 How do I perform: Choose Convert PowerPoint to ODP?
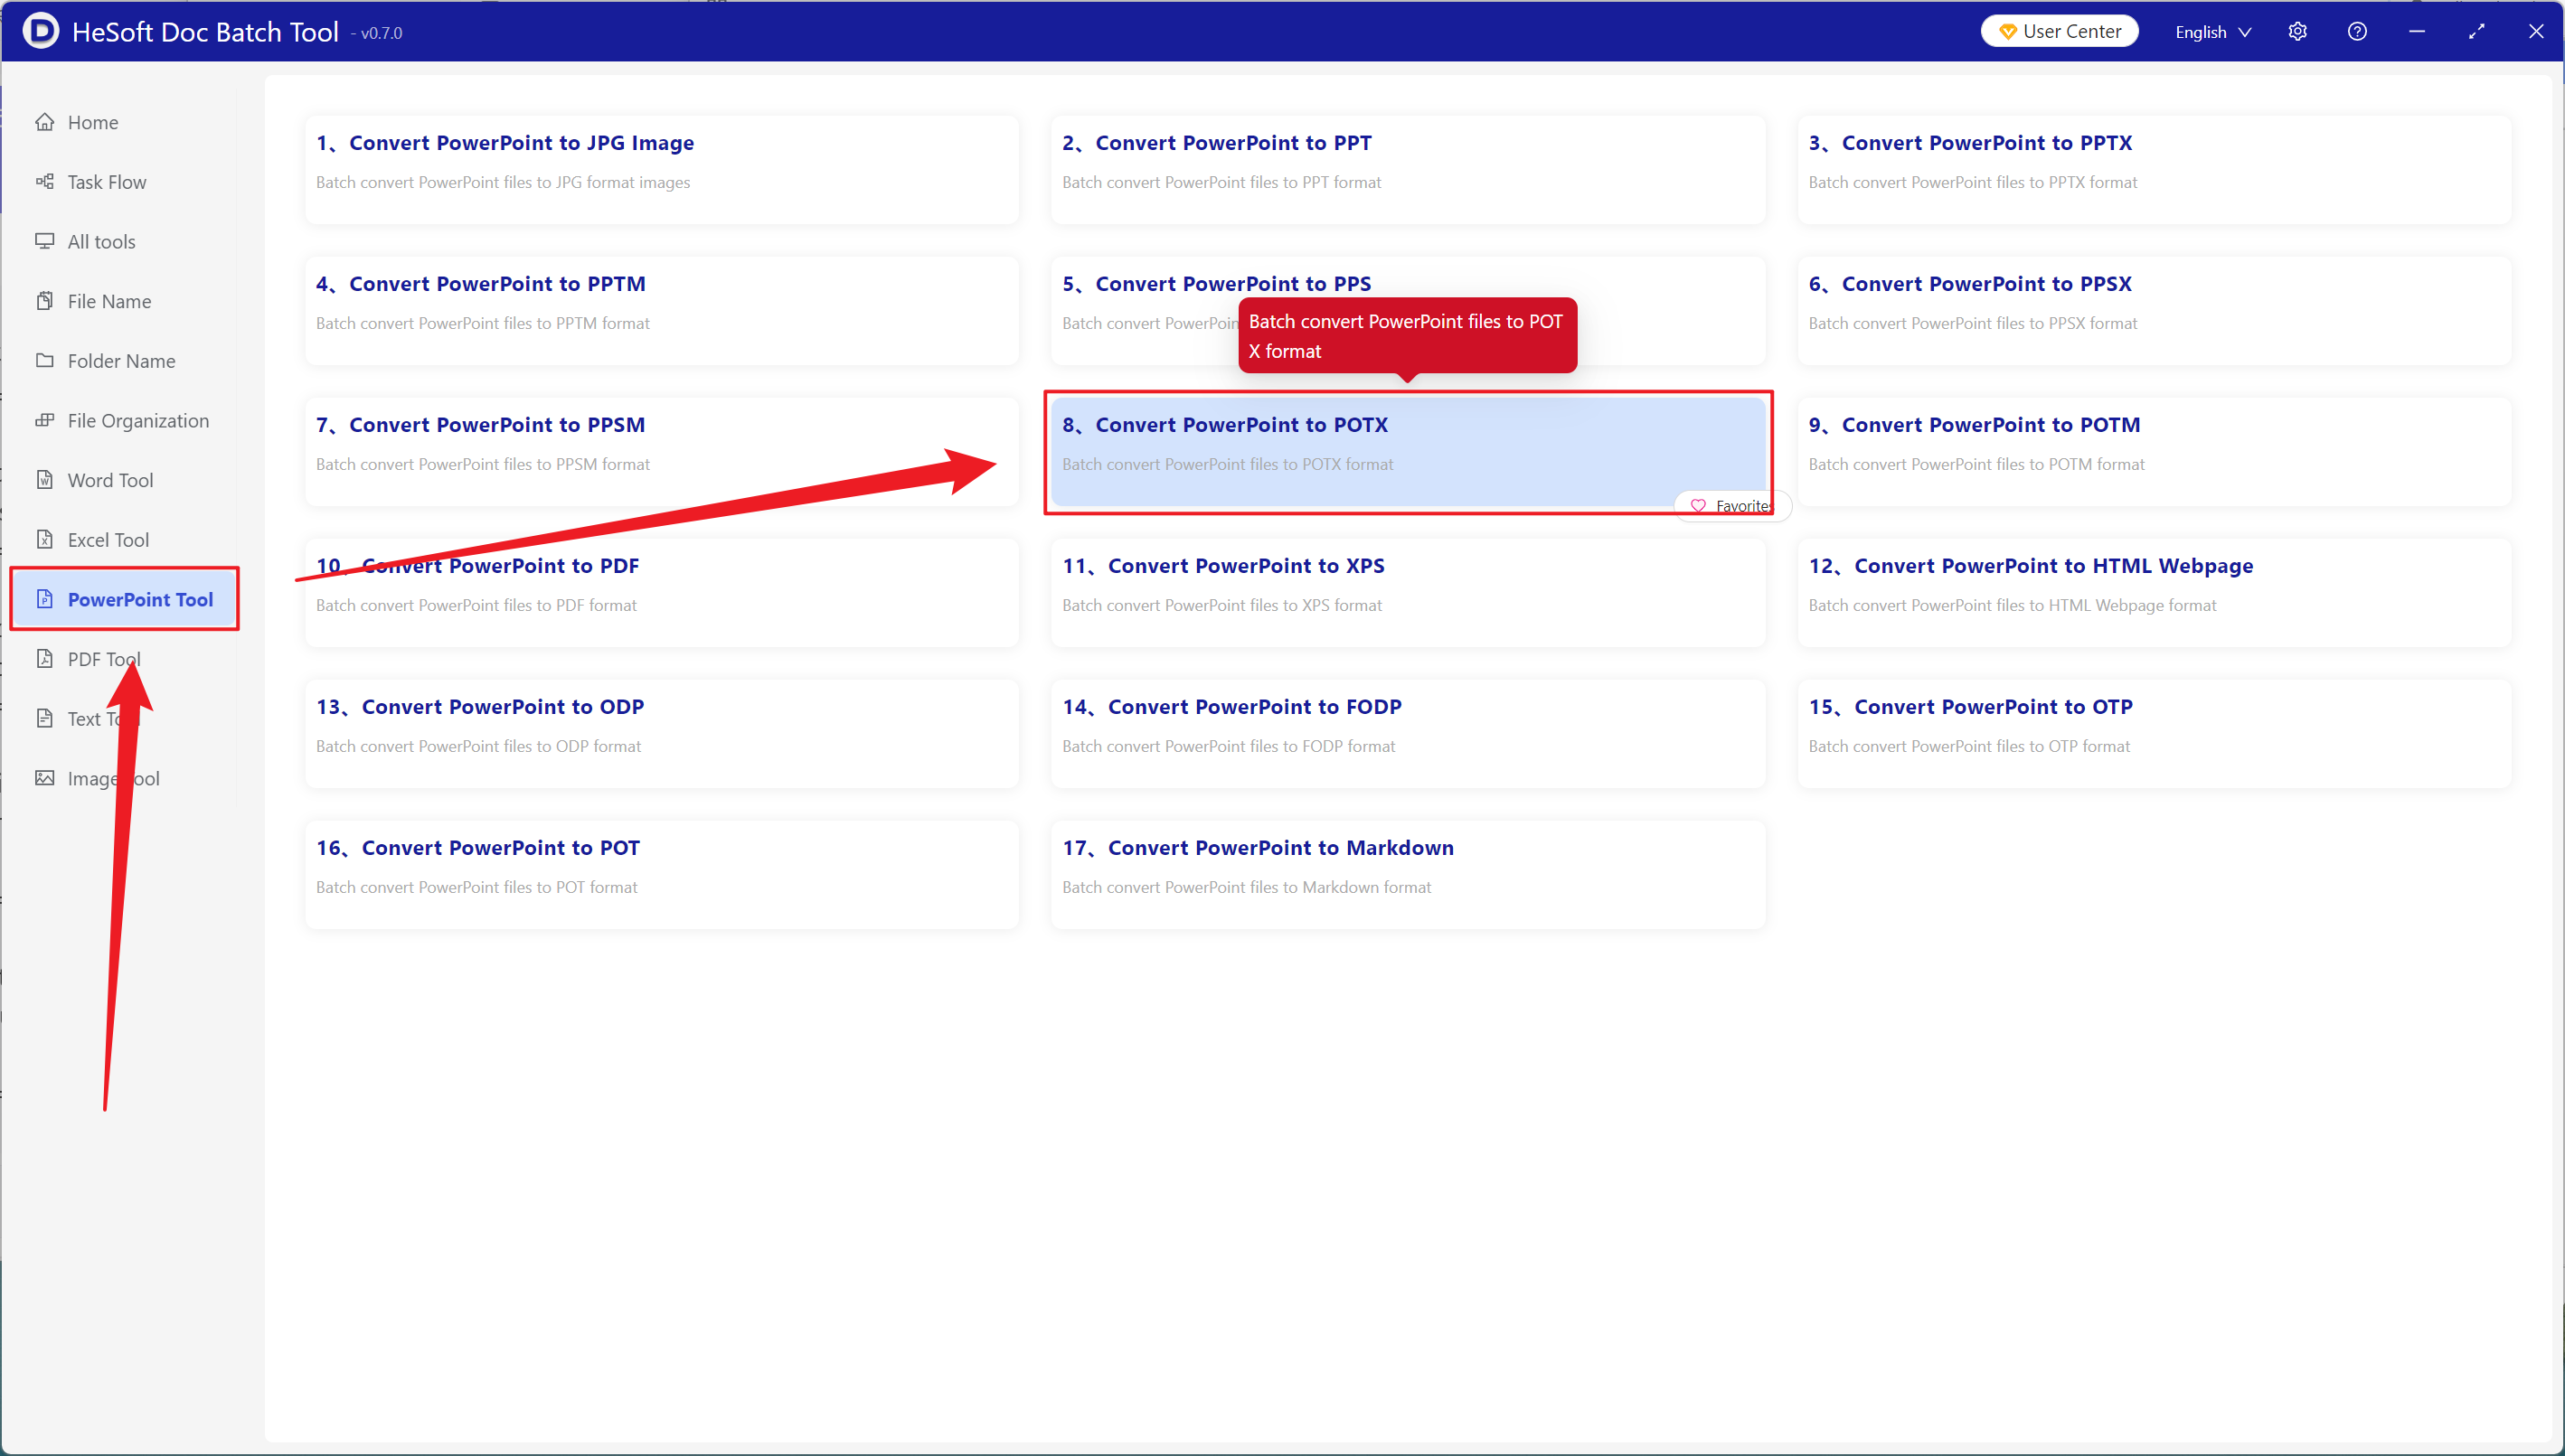click(x=661, y=733)
